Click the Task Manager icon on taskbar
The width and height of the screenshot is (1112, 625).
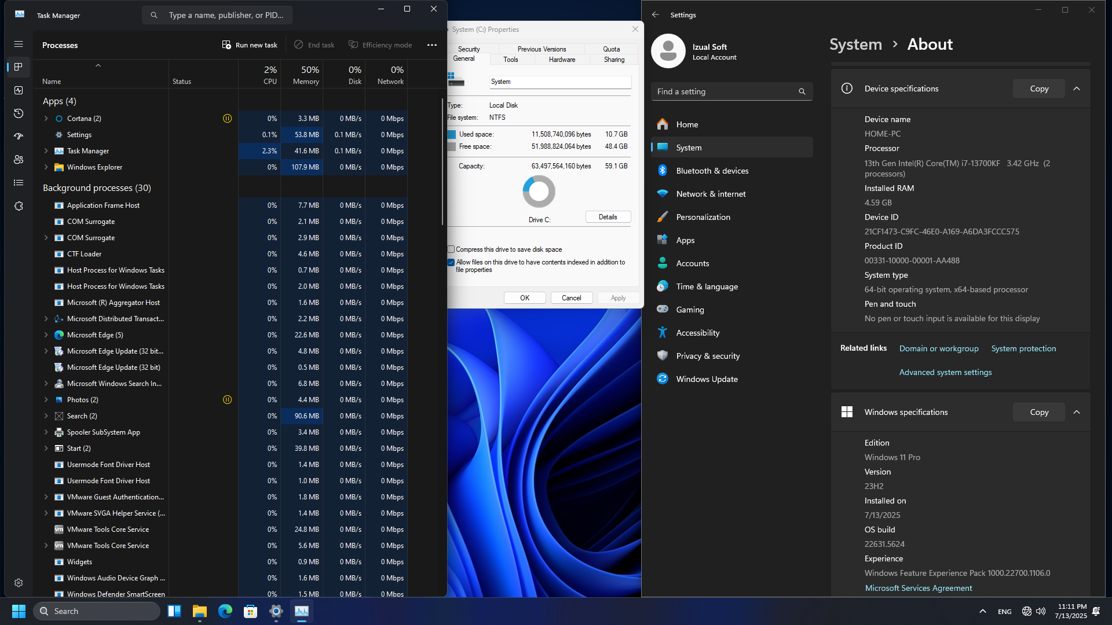tap(302, 611)
